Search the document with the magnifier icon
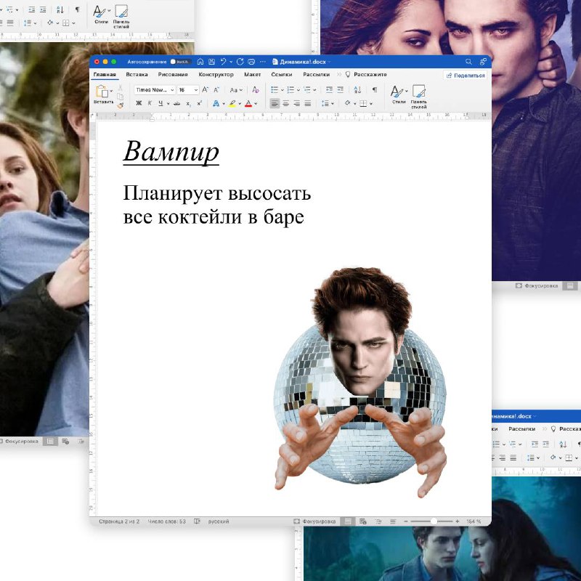Screen dimensions: 581x581 point(468,62)
